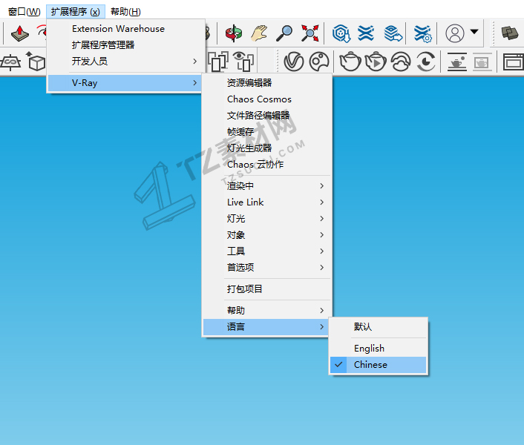Click the Zoom Extents icon

pos(310,33)
